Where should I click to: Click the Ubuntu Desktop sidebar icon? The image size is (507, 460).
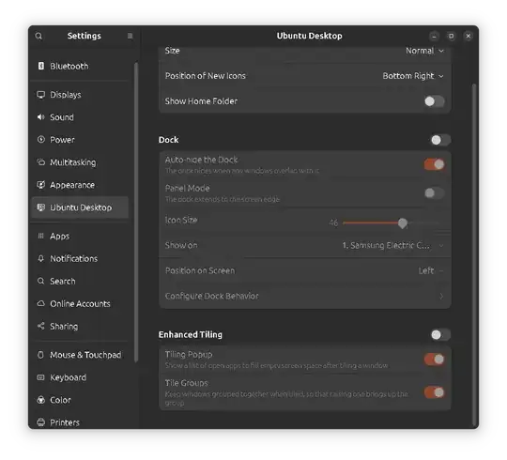click(x=41, y=207)
